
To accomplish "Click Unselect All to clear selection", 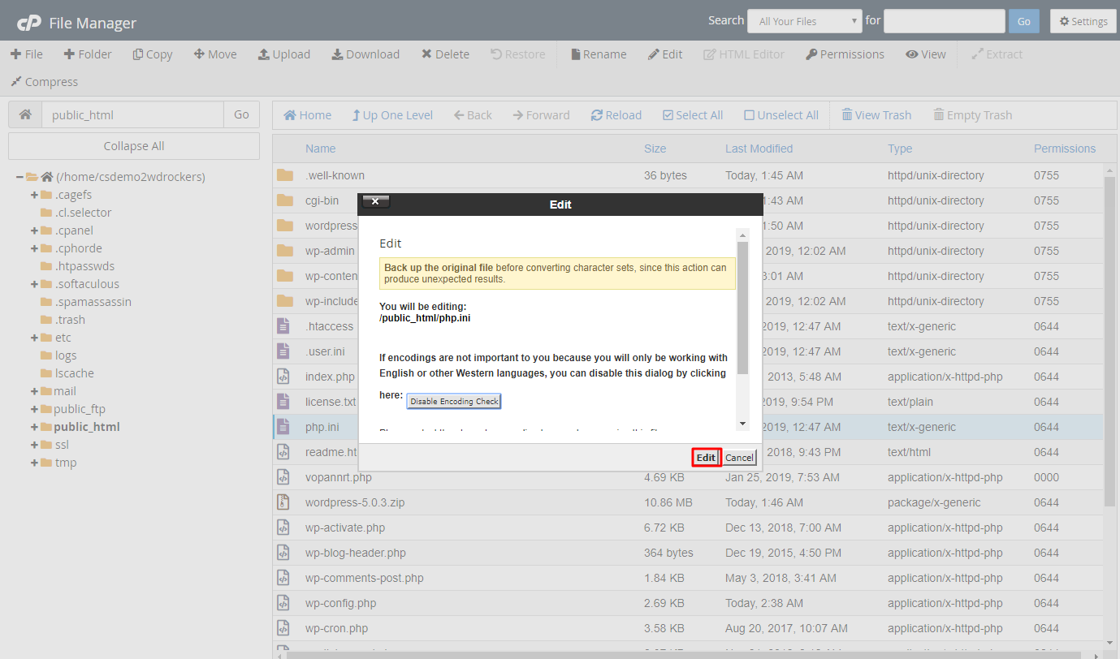I will pos(781,114).
